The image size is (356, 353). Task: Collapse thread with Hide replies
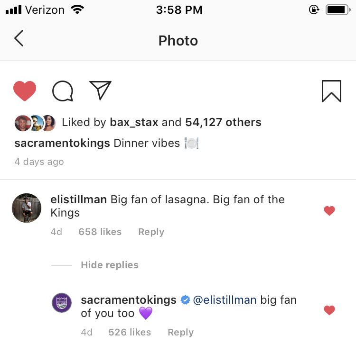(x=110, y=265)
